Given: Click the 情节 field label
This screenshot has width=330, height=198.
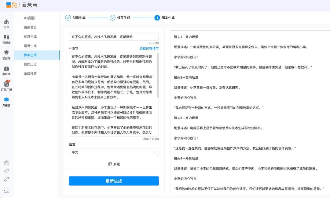Looking at the screenshot, I should [x=75, y=48].
